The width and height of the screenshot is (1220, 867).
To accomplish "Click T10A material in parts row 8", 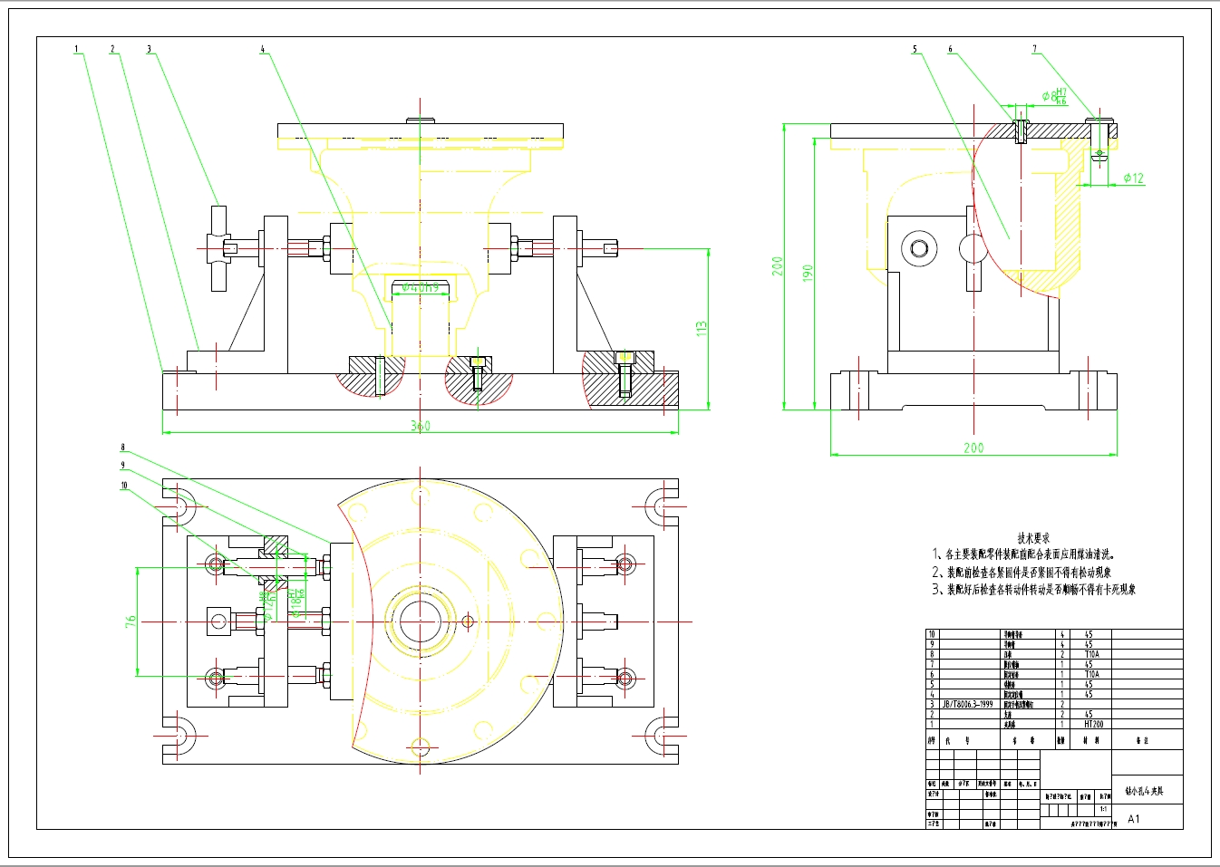I will click(1091, 654).
